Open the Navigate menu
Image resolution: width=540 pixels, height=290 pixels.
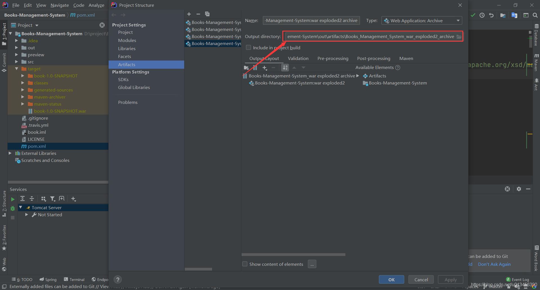60,5
